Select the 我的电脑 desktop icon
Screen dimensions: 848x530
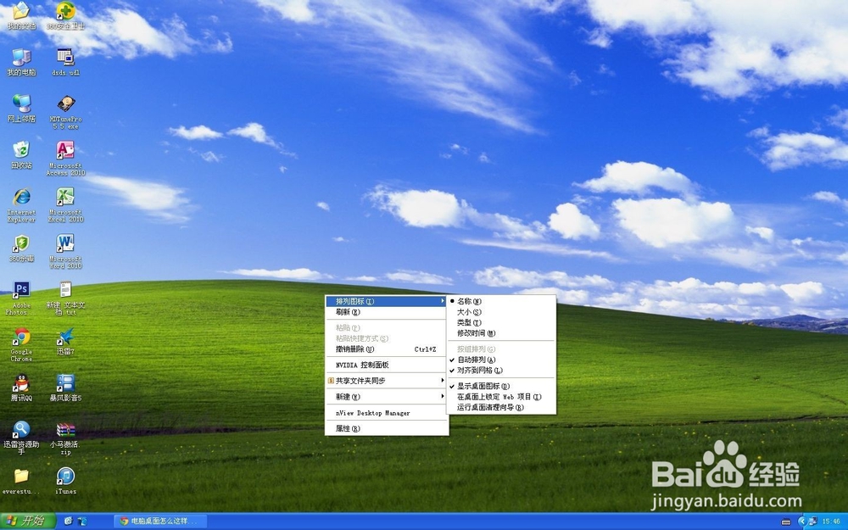[22, 62]
